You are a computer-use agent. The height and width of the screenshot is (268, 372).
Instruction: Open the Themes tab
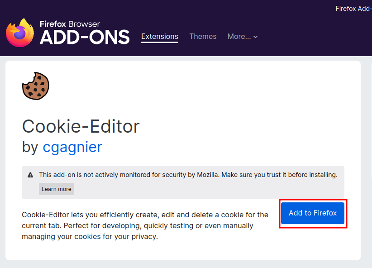point(203,37)
